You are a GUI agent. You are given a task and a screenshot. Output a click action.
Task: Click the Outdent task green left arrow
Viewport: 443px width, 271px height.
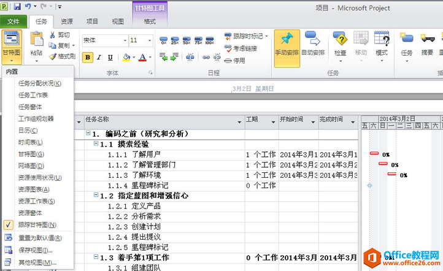[163, 57]
